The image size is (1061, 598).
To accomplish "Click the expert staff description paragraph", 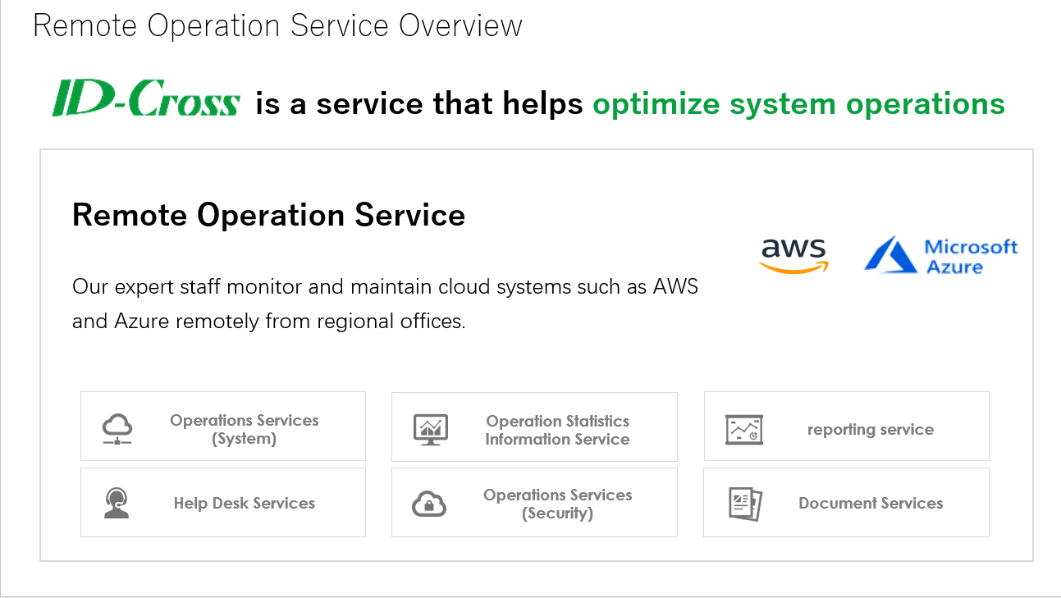I will pyautogui.click(x=386, y=304).
